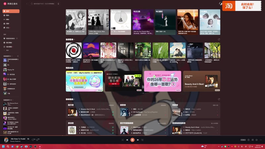
Task: Click the heartbeat icon beside 我喜欢的音乐
Action: pyautogui.click(x=17, y=38)
